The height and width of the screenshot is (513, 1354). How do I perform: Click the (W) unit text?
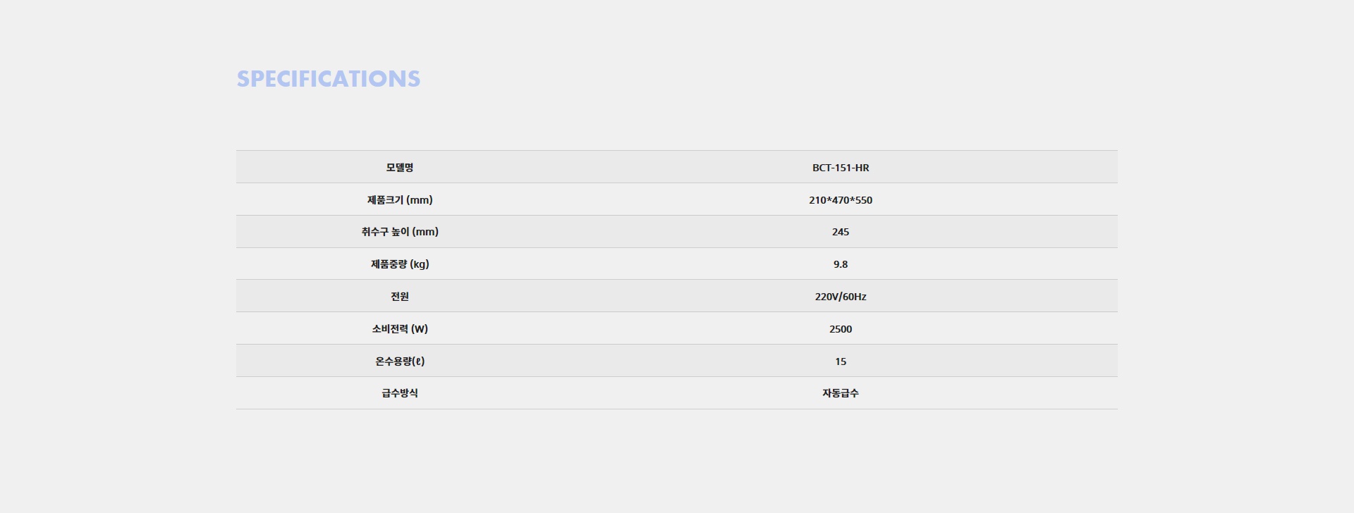[420, 329]
